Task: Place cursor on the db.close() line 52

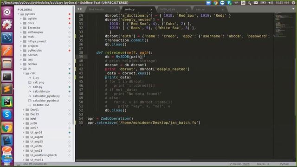Action: [116, 110]
